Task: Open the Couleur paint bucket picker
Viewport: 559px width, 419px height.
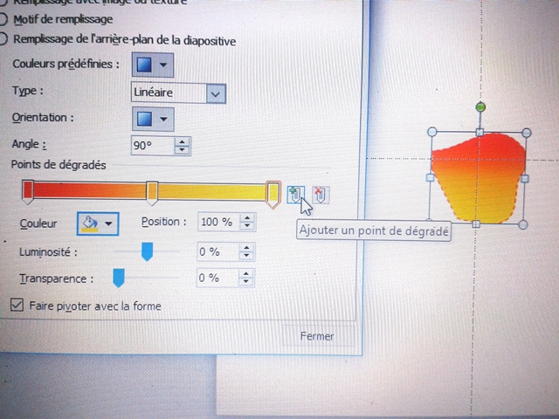Action: 97,223
